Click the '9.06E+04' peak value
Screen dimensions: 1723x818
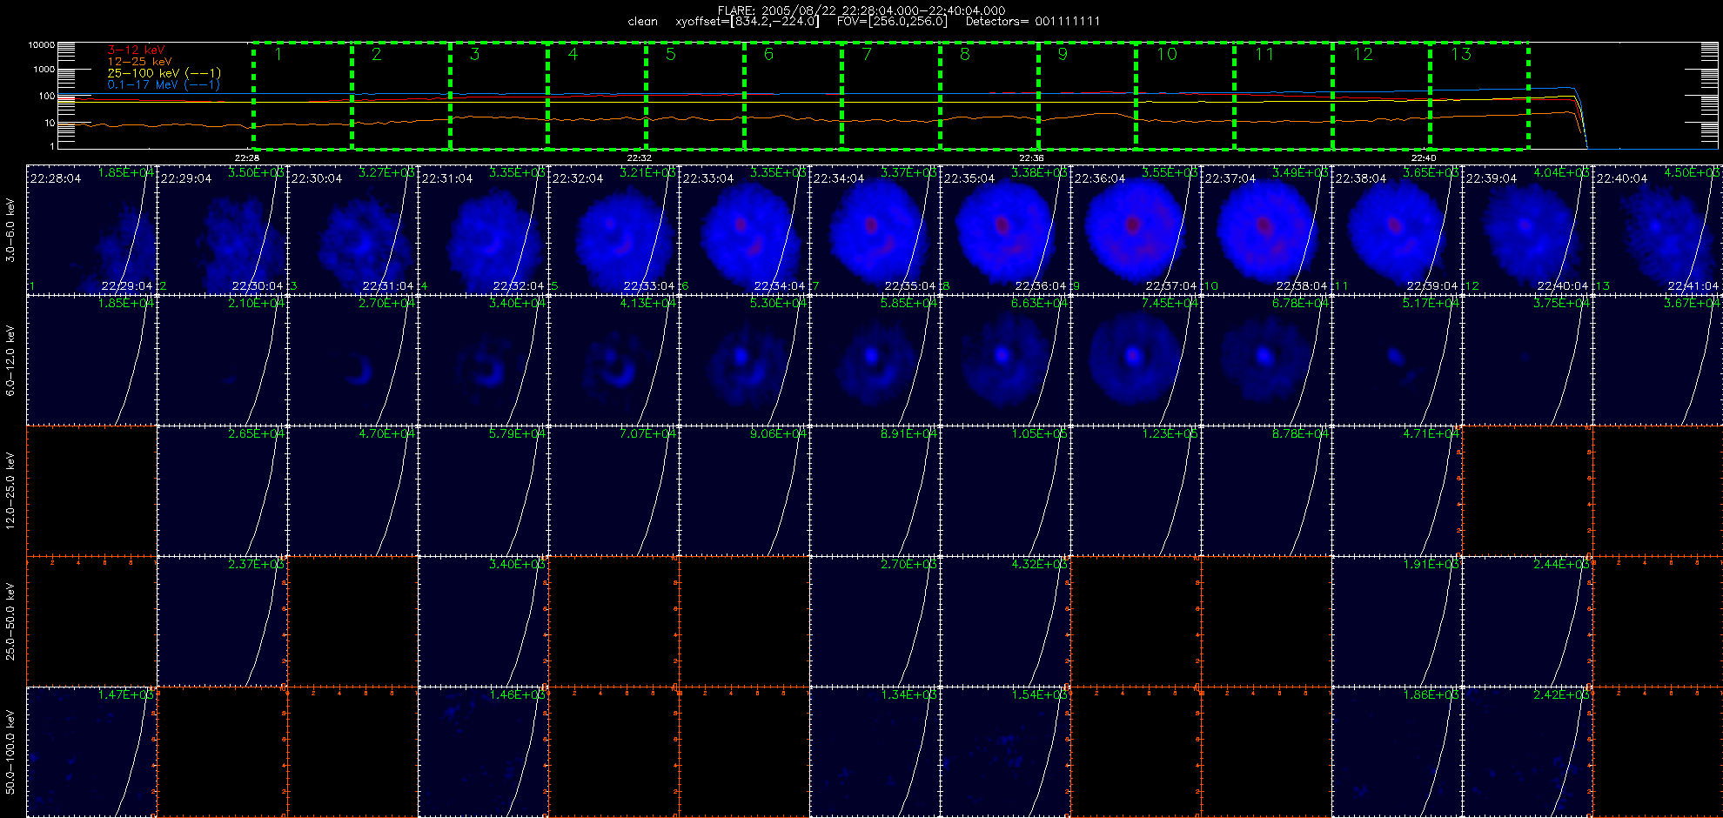point(779,434)
